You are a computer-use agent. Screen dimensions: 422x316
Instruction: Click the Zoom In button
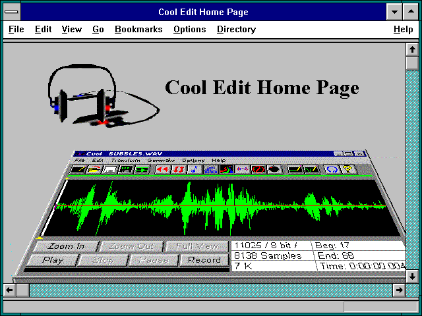66,246
